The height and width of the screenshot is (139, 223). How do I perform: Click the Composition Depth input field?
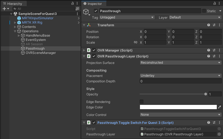point(181,81)
